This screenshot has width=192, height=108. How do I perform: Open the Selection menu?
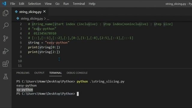pyautogui.click(x=34, y=4)
